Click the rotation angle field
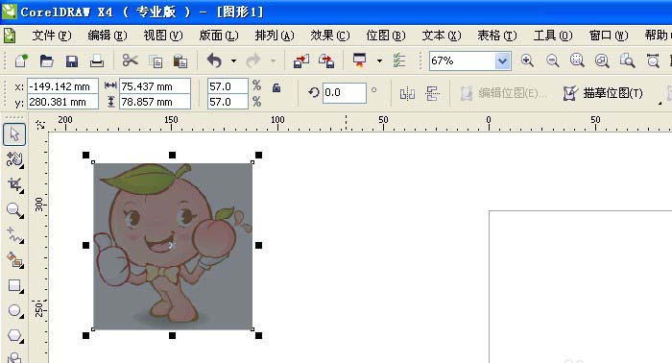Image resolution: width=672 pixels, height=363 pixels. tap(344, 92)
